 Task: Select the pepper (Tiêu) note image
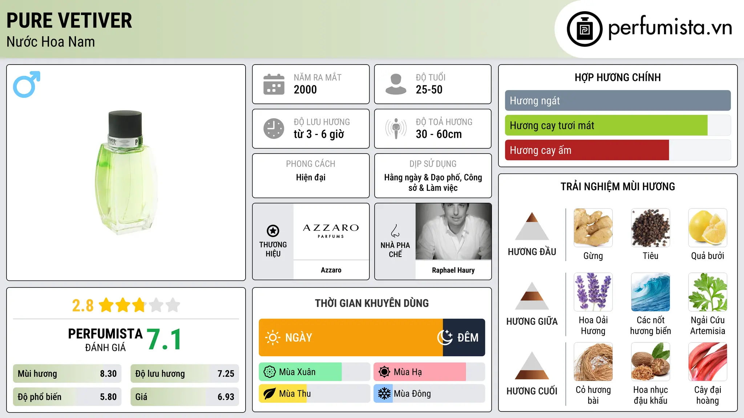click(x=651, y=228)
